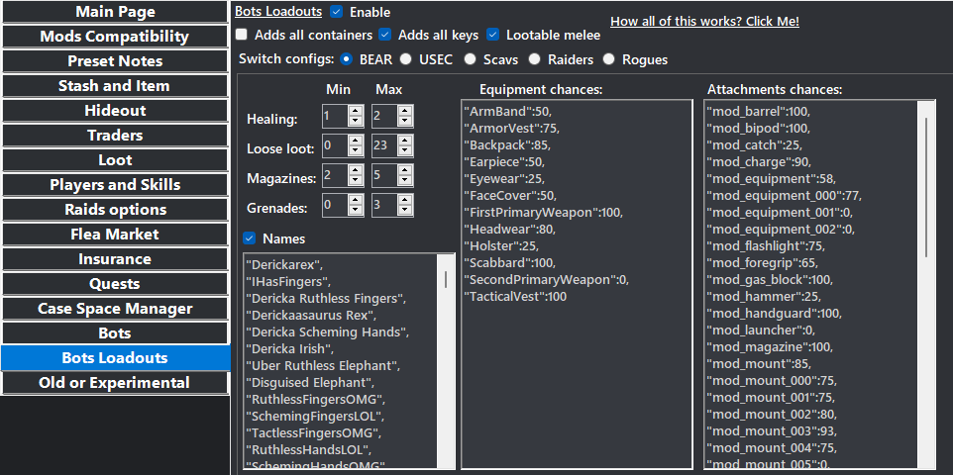Image resolution: width=953 pixels, height=475 pixels.
Task: Enable the Adds all containers checkbox
Action: pyautogui.click(x=243, y=35)
